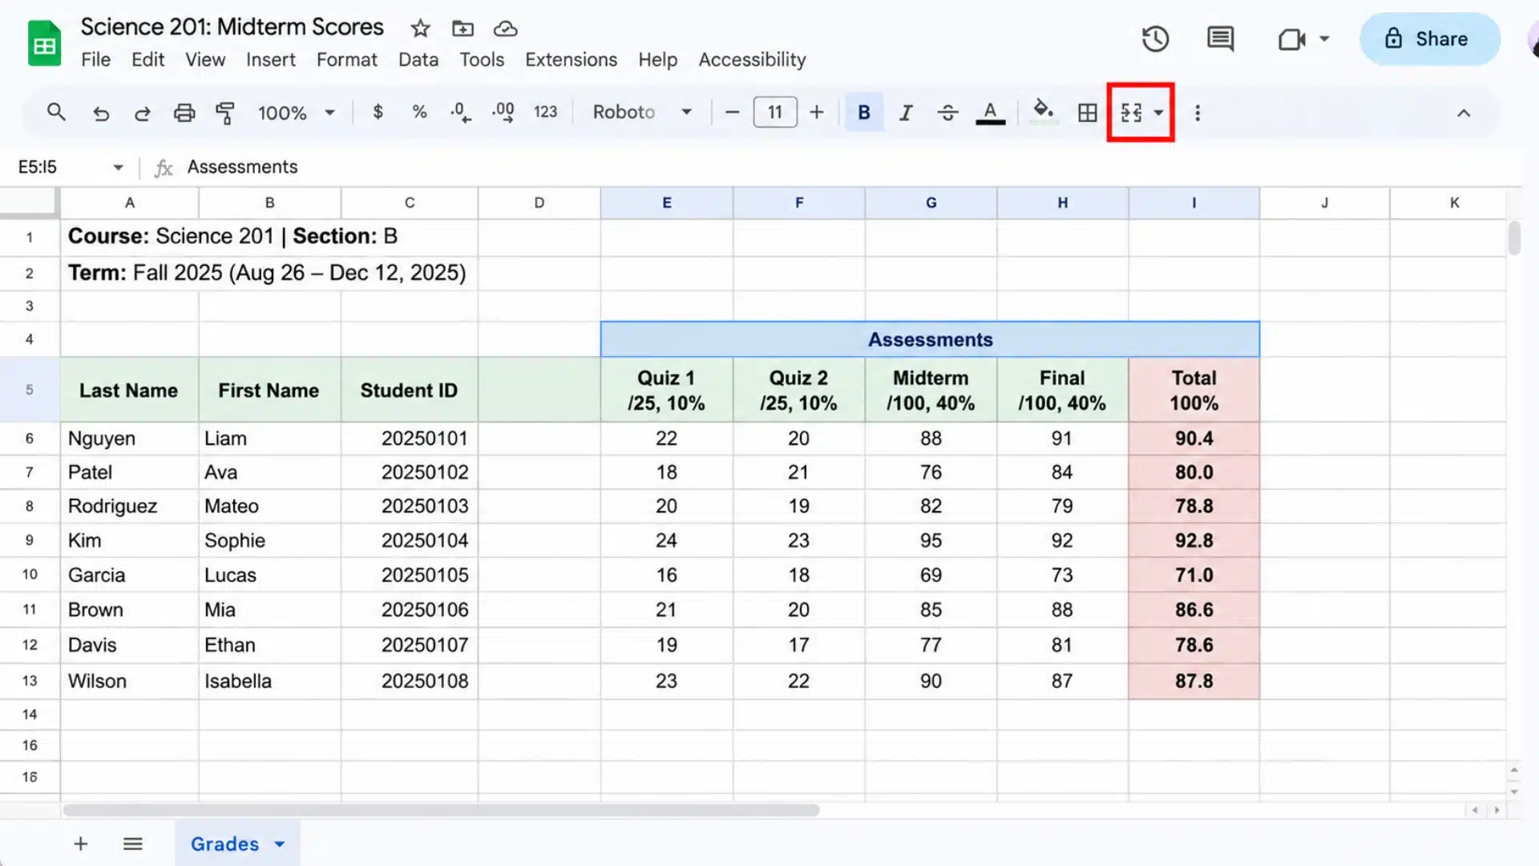1539x866 pixels.
Task: Check cloud save status icon
Action: 505,29
